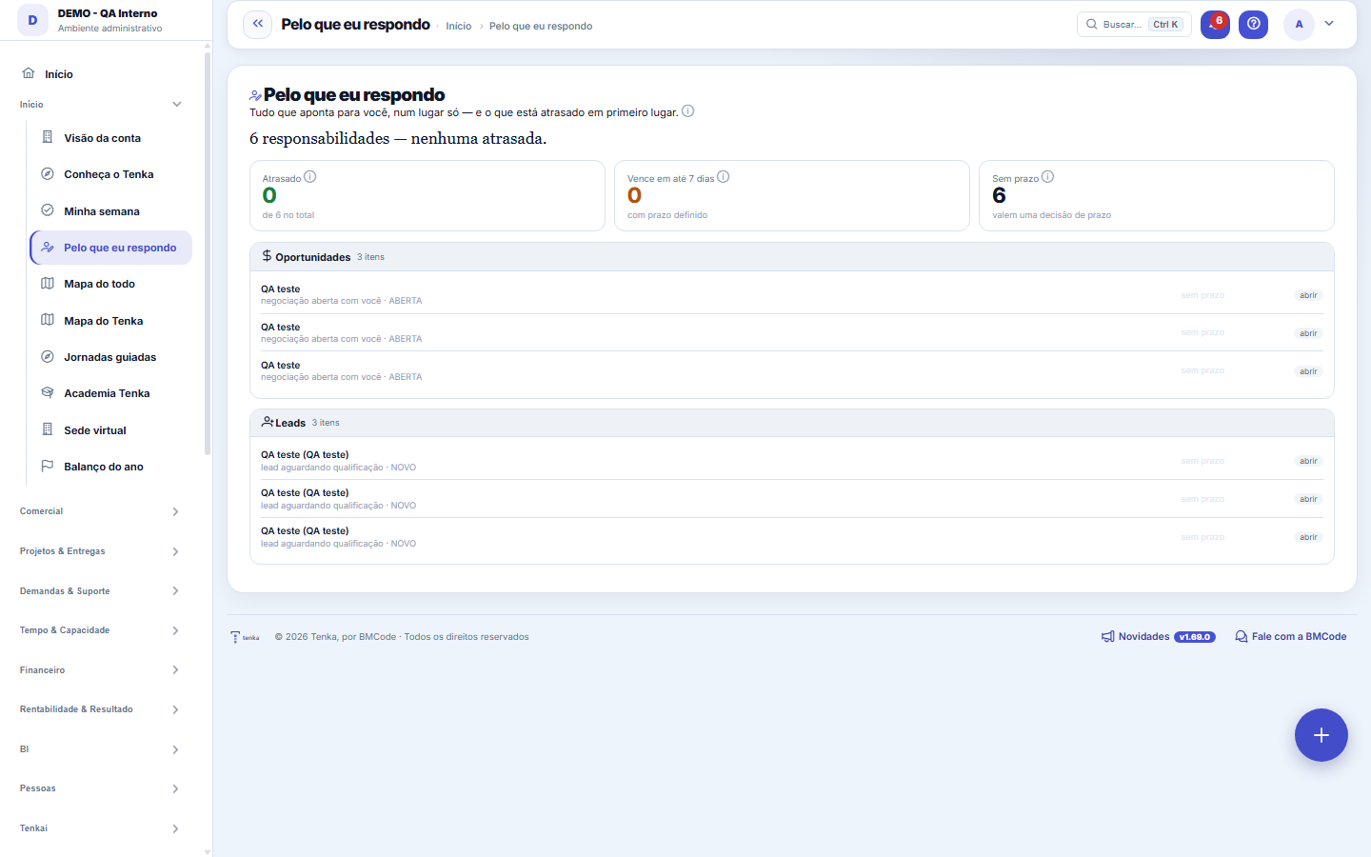Select Jornadas guiadas menu item
The image size is (1371, 857).
click(110, 357)
